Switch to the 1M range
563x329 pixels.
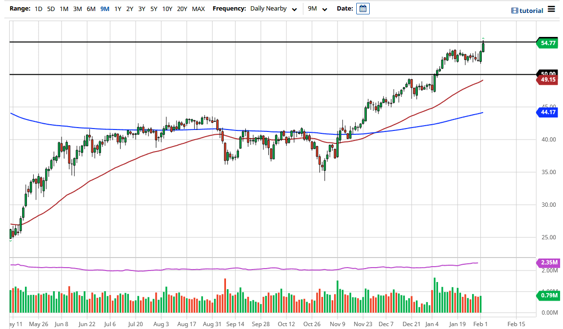point(63,9)
